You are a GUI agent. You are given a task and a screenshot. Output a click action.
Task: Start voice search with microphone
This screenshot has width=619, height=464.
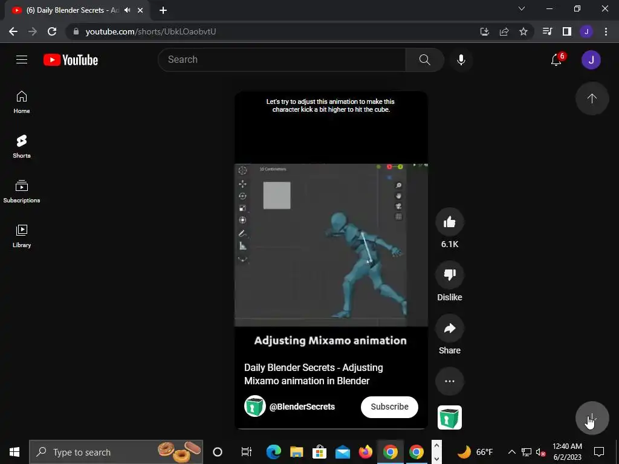461,60
